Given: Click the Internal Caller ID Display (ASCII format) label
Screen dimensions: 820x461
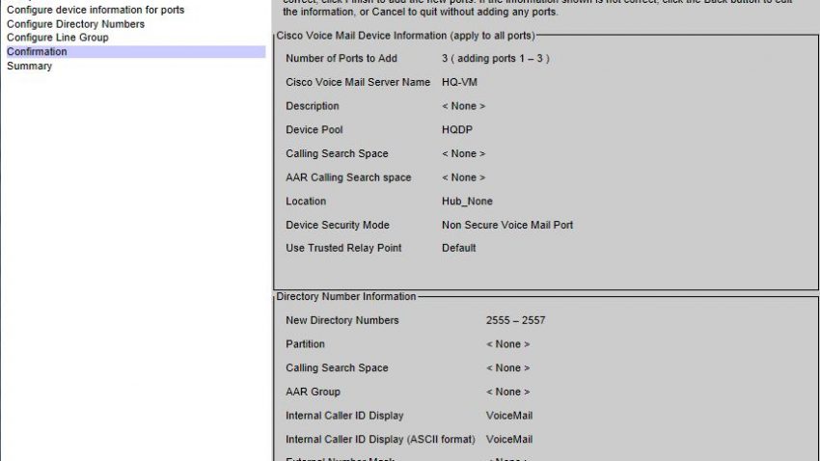Looking at the screenshot, I should 380,440.
